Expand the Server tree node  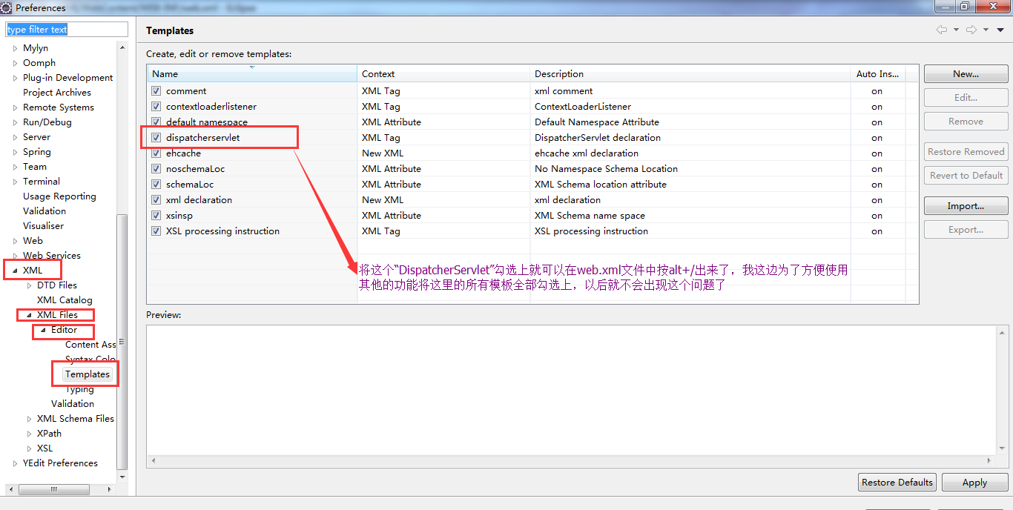(15, 137)
